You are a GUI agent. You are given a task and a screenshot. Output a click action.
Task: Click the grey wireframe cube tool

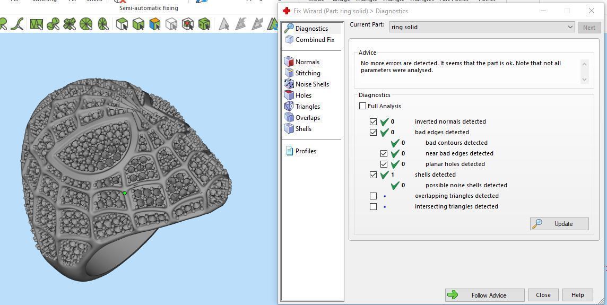click(171, 24)
